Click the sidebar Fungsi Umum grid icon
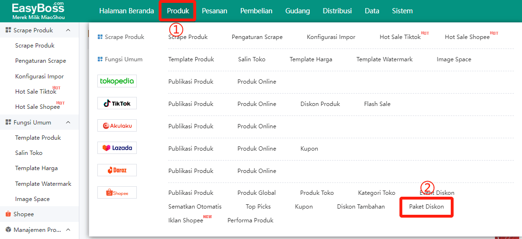This screenshot has height=239, width=522. 9,122
